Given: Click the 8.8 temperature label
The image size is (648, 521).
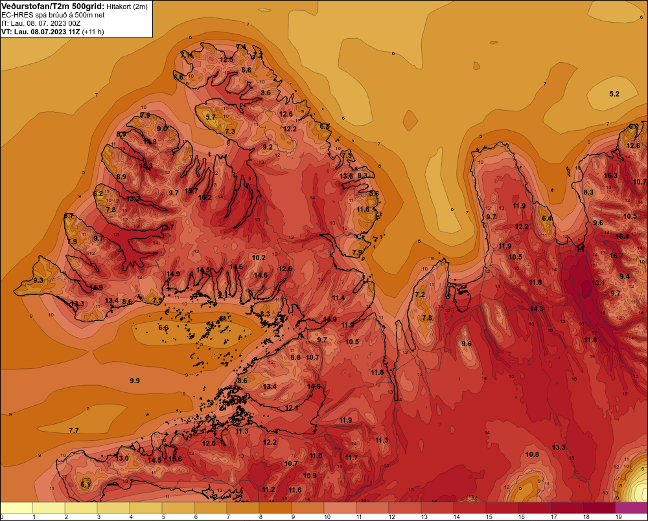Looking at the screenshot, I should (295, 357).
